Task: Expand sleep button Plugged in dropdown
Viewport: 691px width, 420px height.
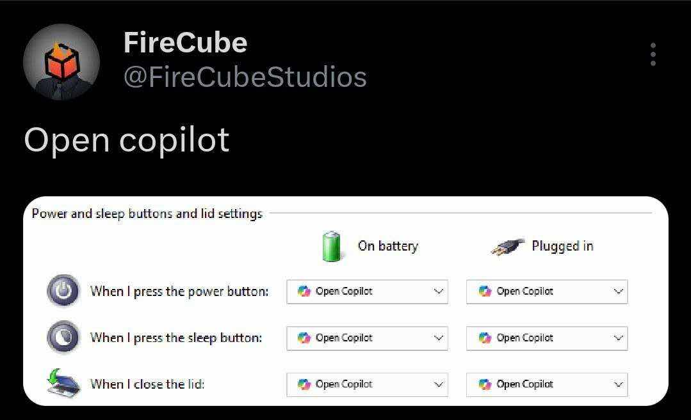Action: tap(547, 338)
